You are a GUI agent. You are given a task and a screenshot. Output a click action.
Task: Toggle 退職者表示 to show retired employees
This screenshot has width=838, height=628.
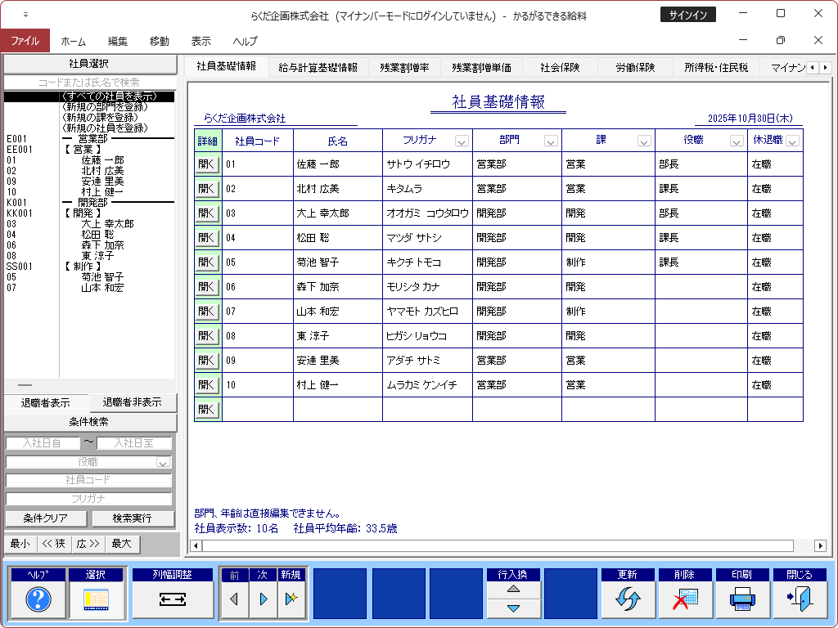45,403
